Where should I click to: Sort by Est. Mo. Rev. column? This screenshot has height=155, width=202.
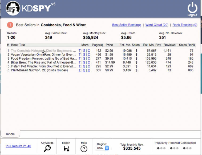152,45
